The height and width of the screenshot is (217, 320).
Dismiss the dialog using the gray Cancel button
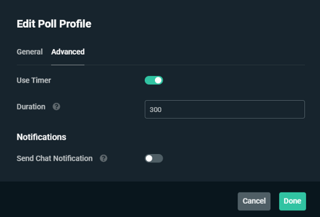click(254, 201)
